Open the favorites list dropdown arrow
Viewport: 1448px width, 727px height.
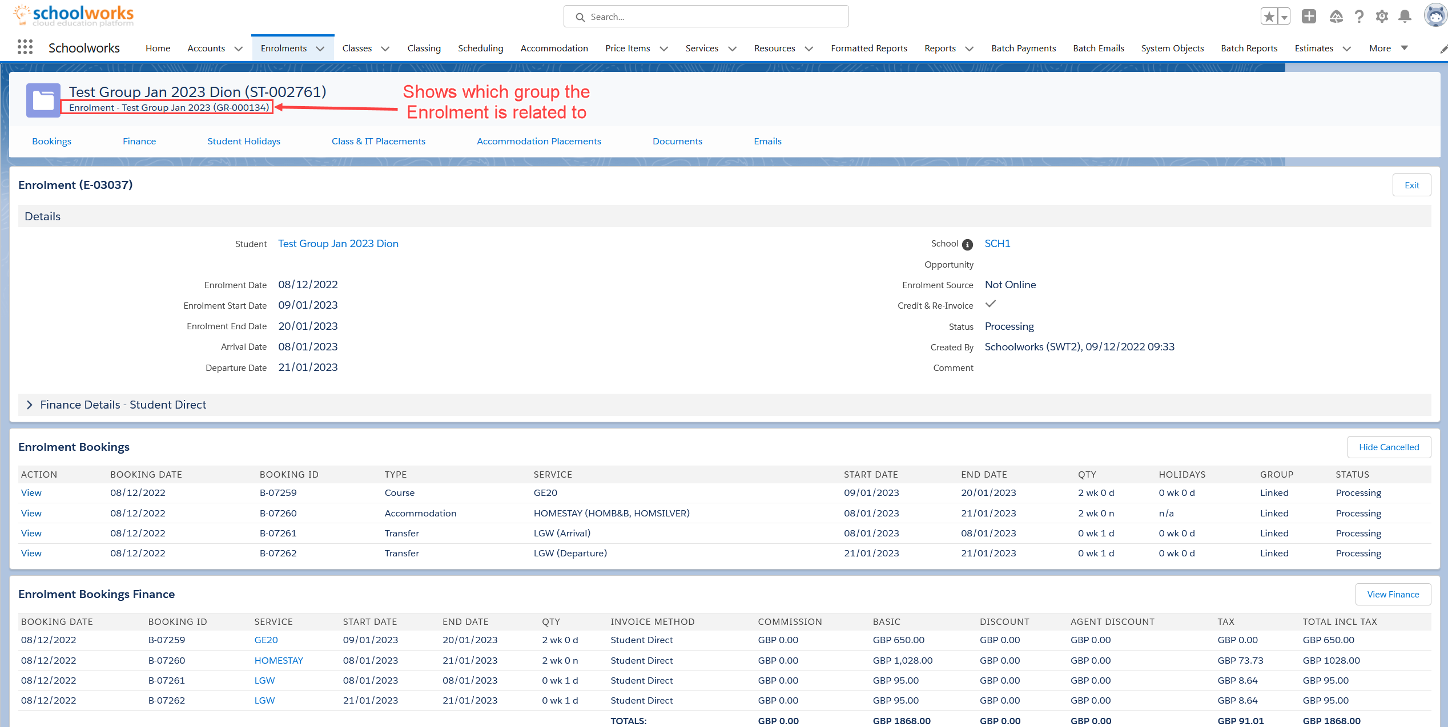coord(1284,17)
